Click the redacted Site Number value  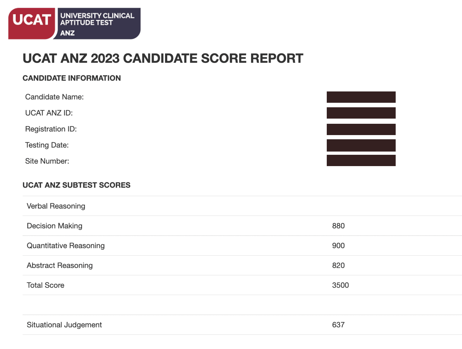[x=361, y=161]
